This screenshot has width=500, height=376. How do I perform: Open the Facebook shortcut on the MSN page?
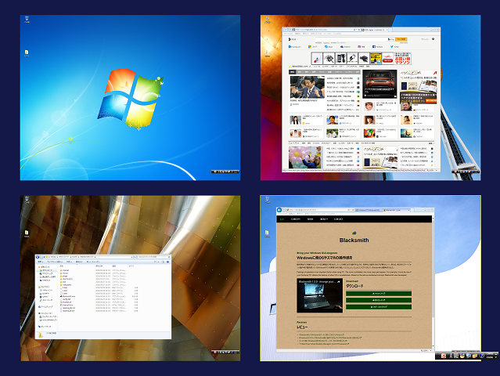[378, 47]
